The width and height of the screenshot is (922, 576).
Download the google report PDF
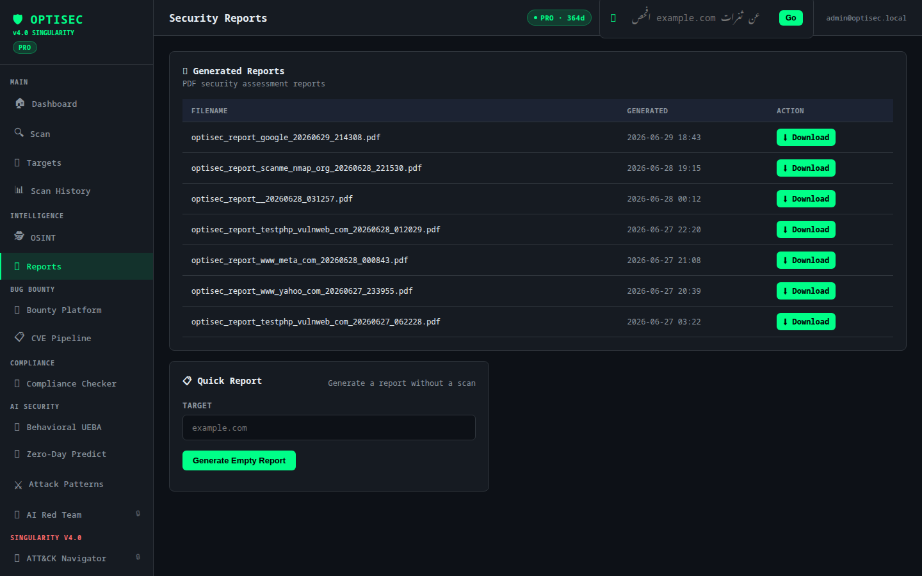point(805,138)
